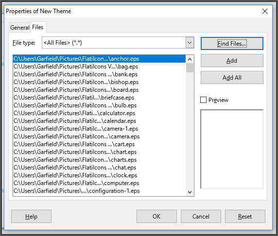Click the Add button
Screen dimensions: 278x236
point(232,61)
